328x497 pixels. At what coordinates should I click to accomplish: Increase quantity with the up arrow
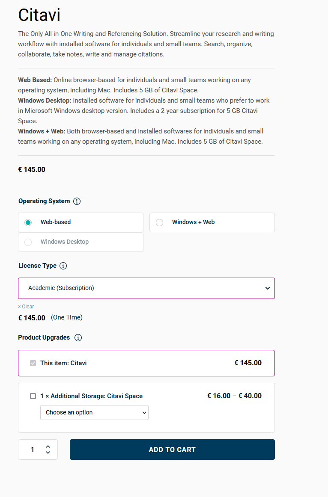coord(48,447)
